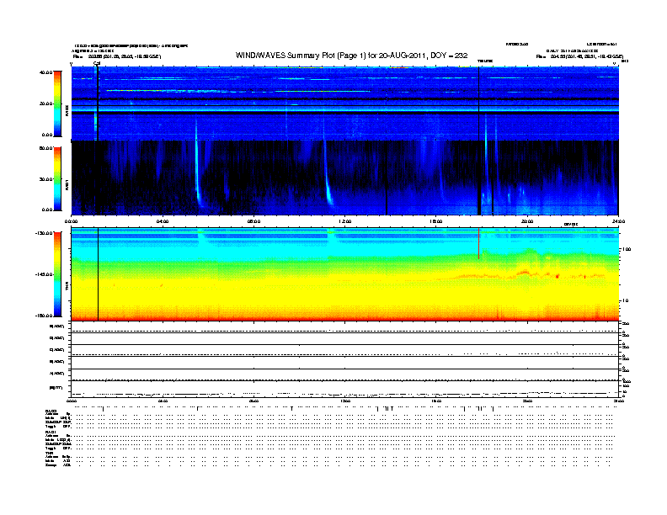Click the RAD1 vertical axis label
This screenshot has width=667, height=515.
(67, 184)
